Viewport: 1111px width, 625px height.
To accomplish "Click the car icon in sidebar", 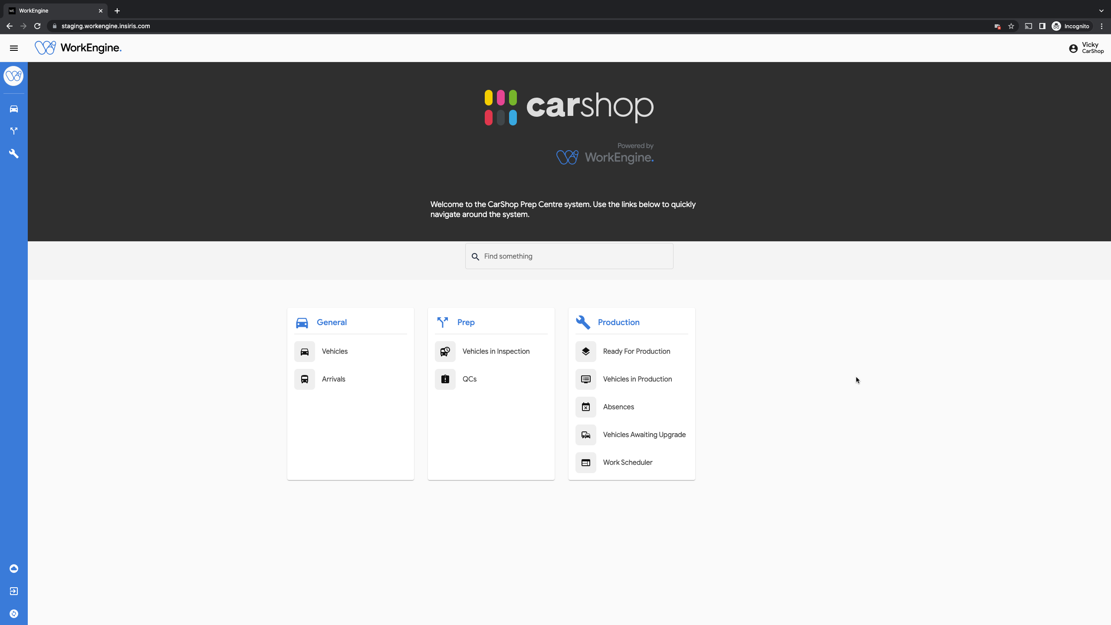I will (14, 109).
